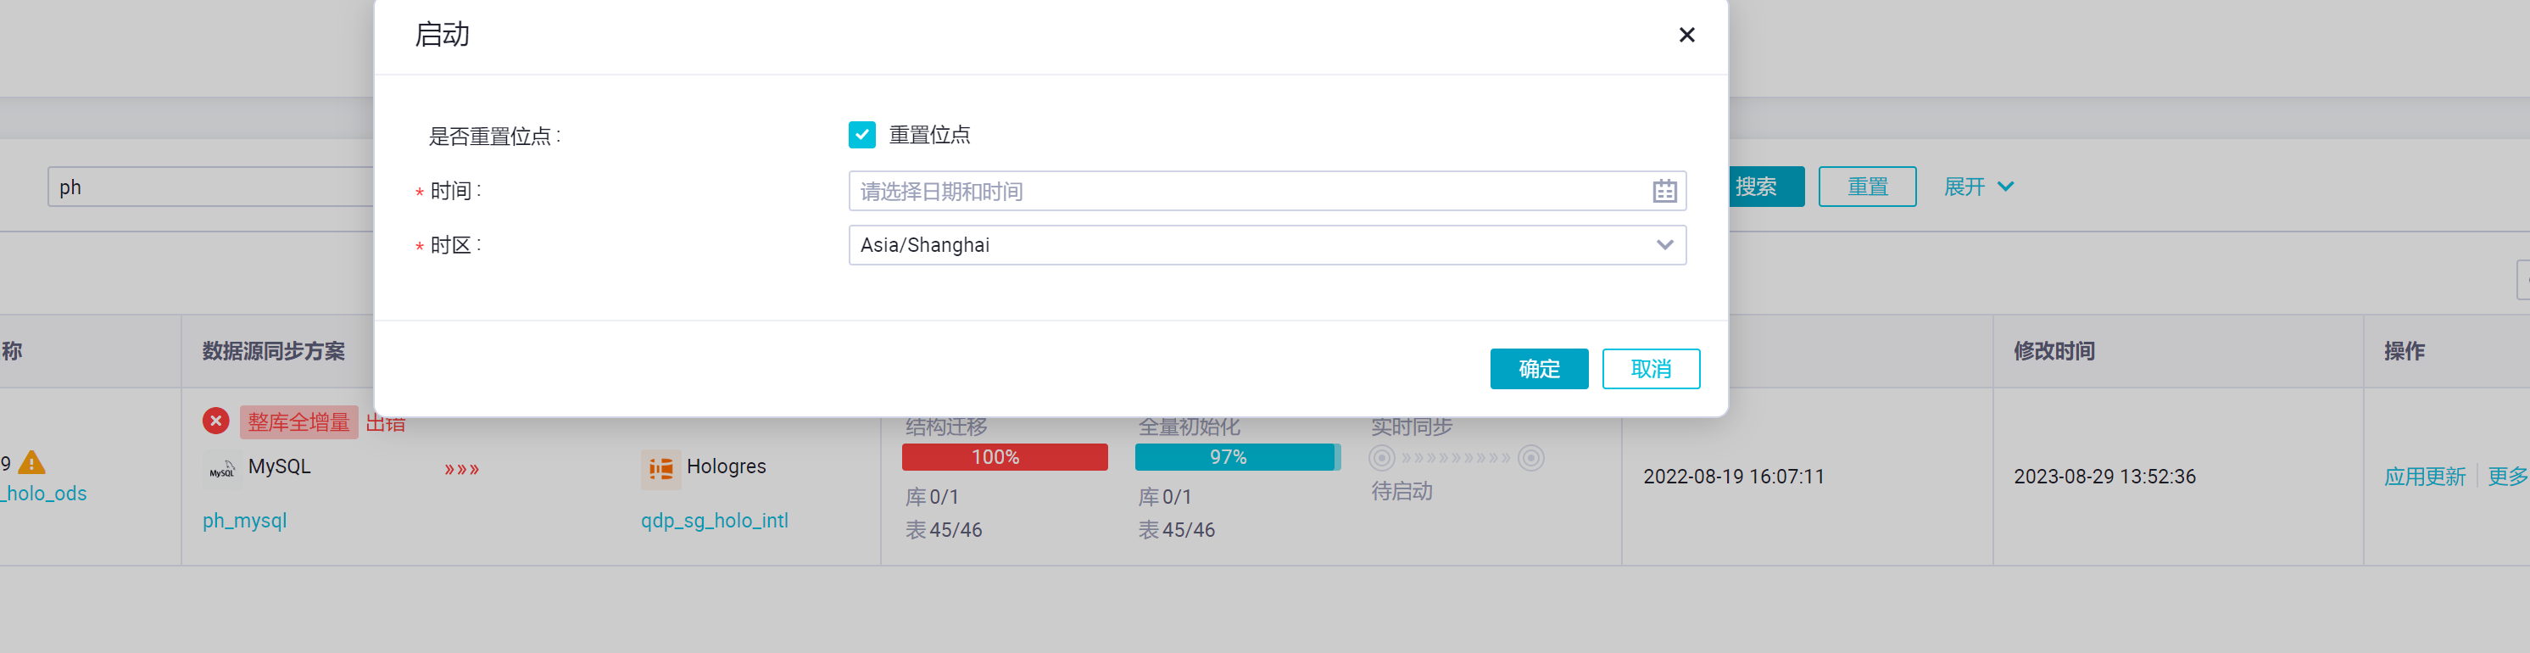Click the MySQL source icon

[x=222, y=469]
